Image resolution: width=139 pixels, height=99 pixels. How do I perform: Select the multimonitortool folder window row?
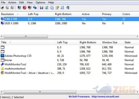point(70,69)
